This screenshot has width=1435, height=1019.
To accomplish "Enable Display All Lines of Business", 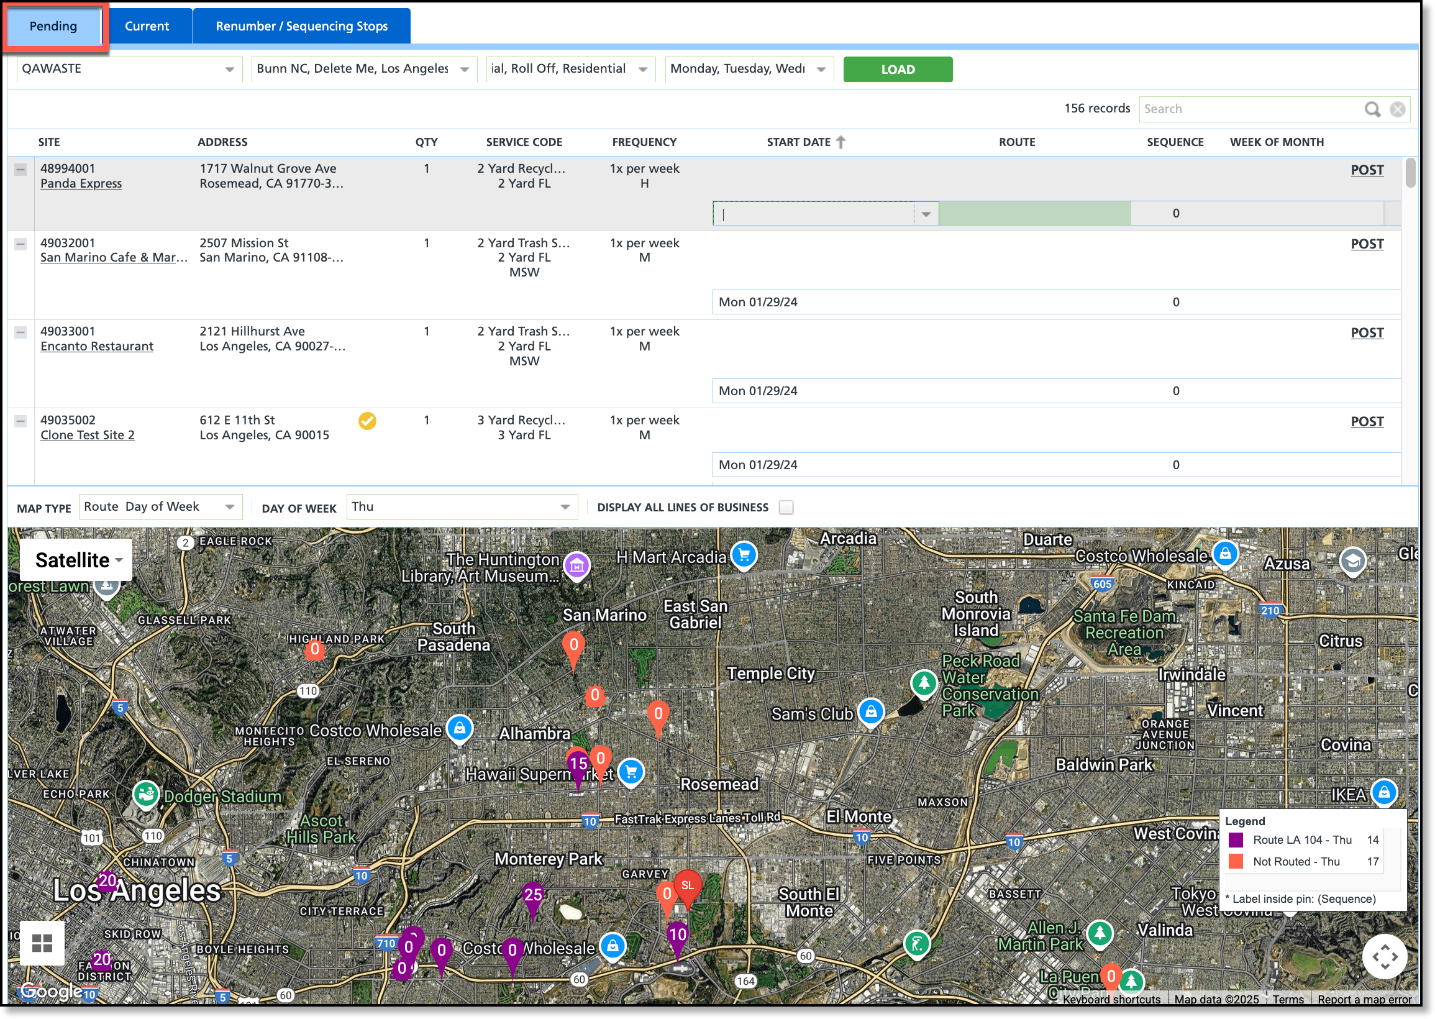I will (786, 508).
